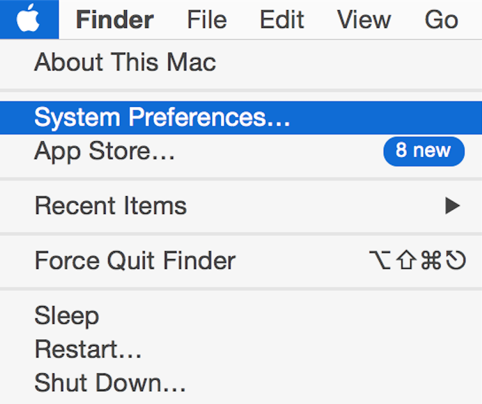This screenshot has width=482, height=404.
Task: Launch App Store… from Apple menu
Action: pos(105,151)
